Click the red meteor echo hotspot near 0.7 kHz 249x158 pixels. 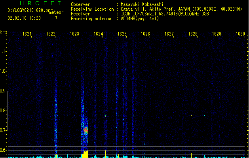pyautogui.click(x=86, y=130)
